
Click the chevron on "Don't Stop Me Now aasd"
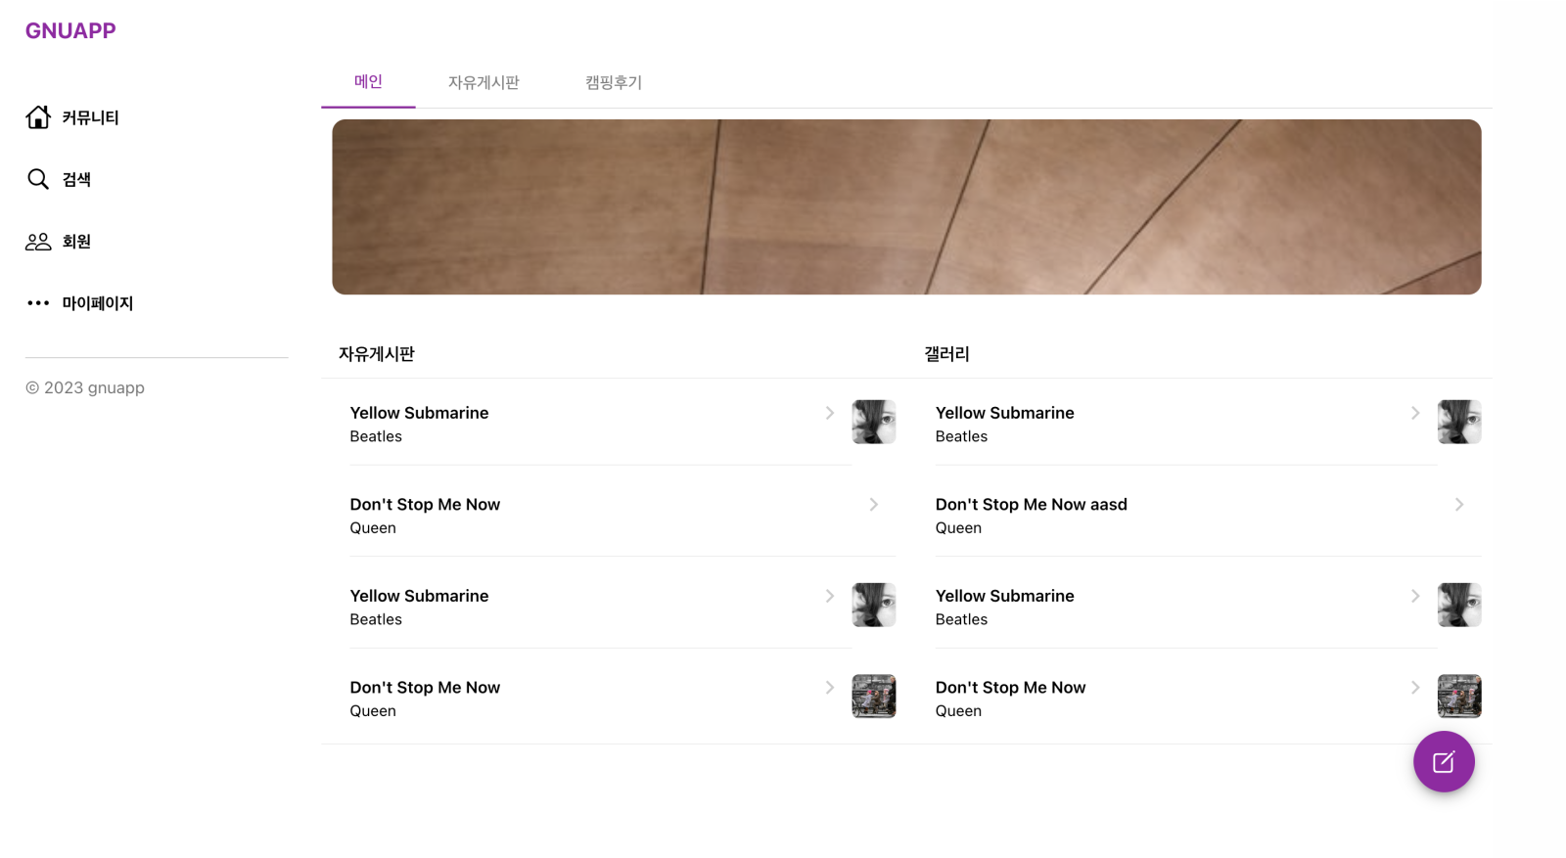click(x=1458, y=505)
